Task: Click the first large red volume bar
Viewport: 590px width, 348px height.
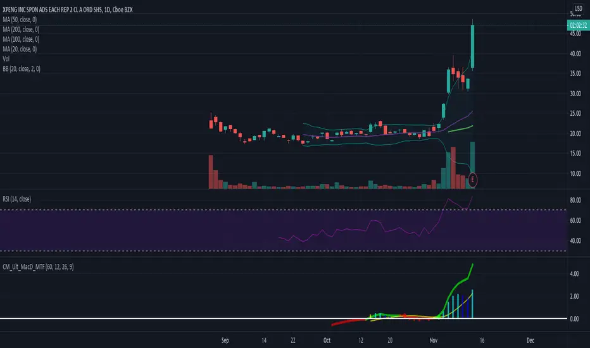Action: 211,172
